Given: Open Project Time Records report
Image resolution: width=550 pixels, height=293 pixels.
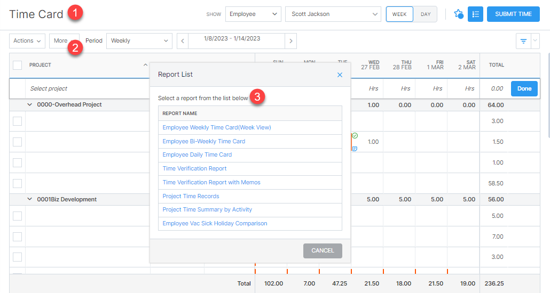Looking at the screenshot, I should (191, 196).
